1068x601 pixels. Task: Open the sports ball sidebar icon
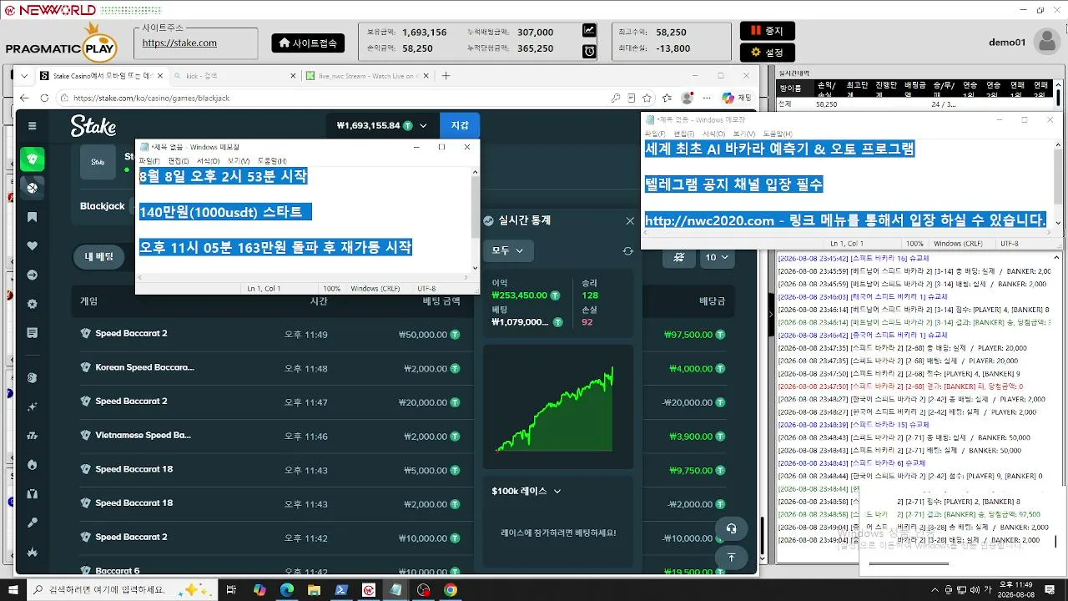pos(33,188)
